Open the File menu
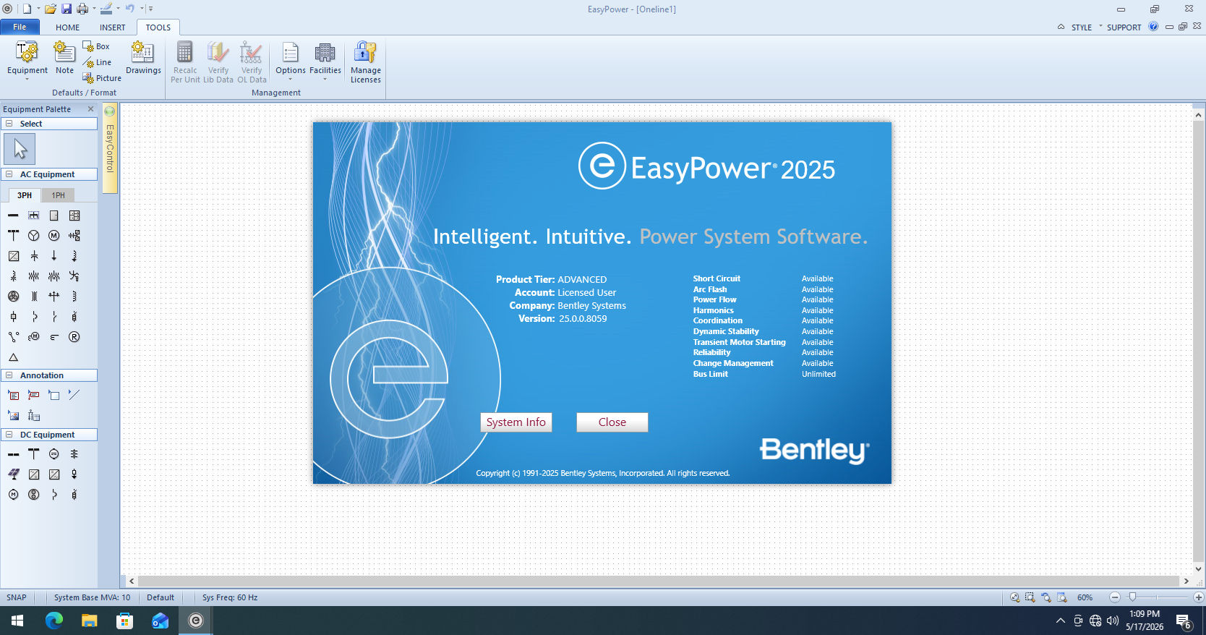This screenshot has height=635, width=1206. 20,27
